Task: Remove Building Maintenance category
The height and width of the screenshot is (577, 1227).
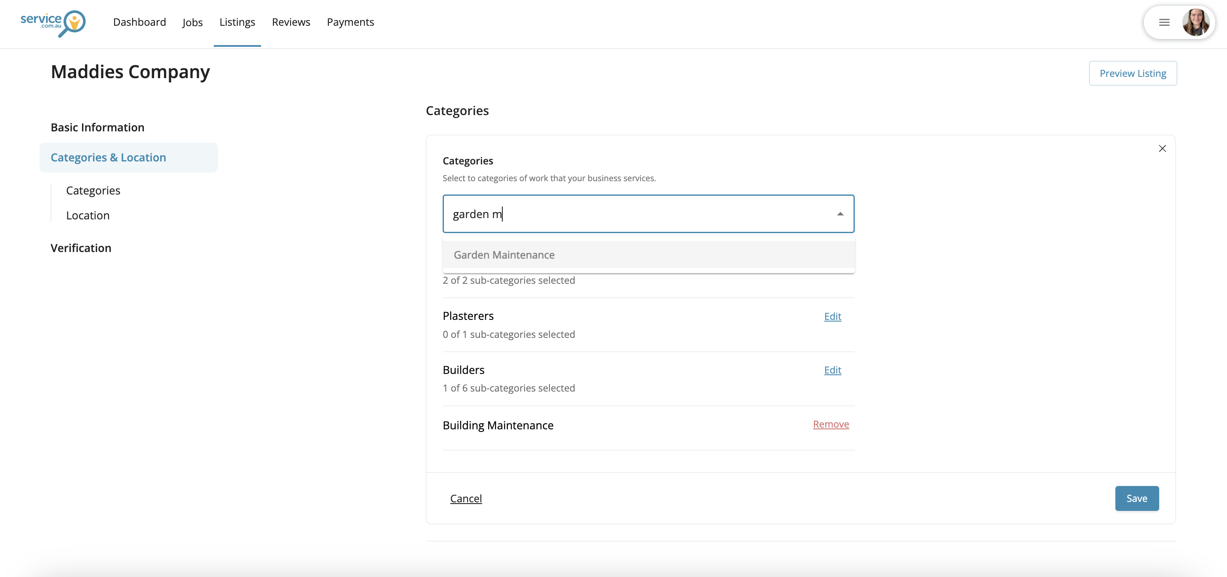Action: click(x=831, y=424)
